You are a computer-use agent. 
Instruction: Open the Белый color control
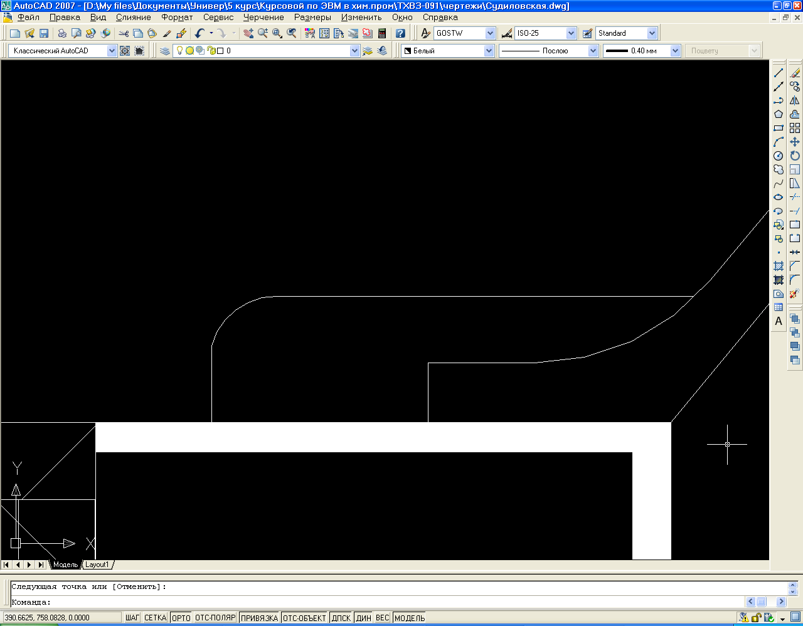coord(489,51)
